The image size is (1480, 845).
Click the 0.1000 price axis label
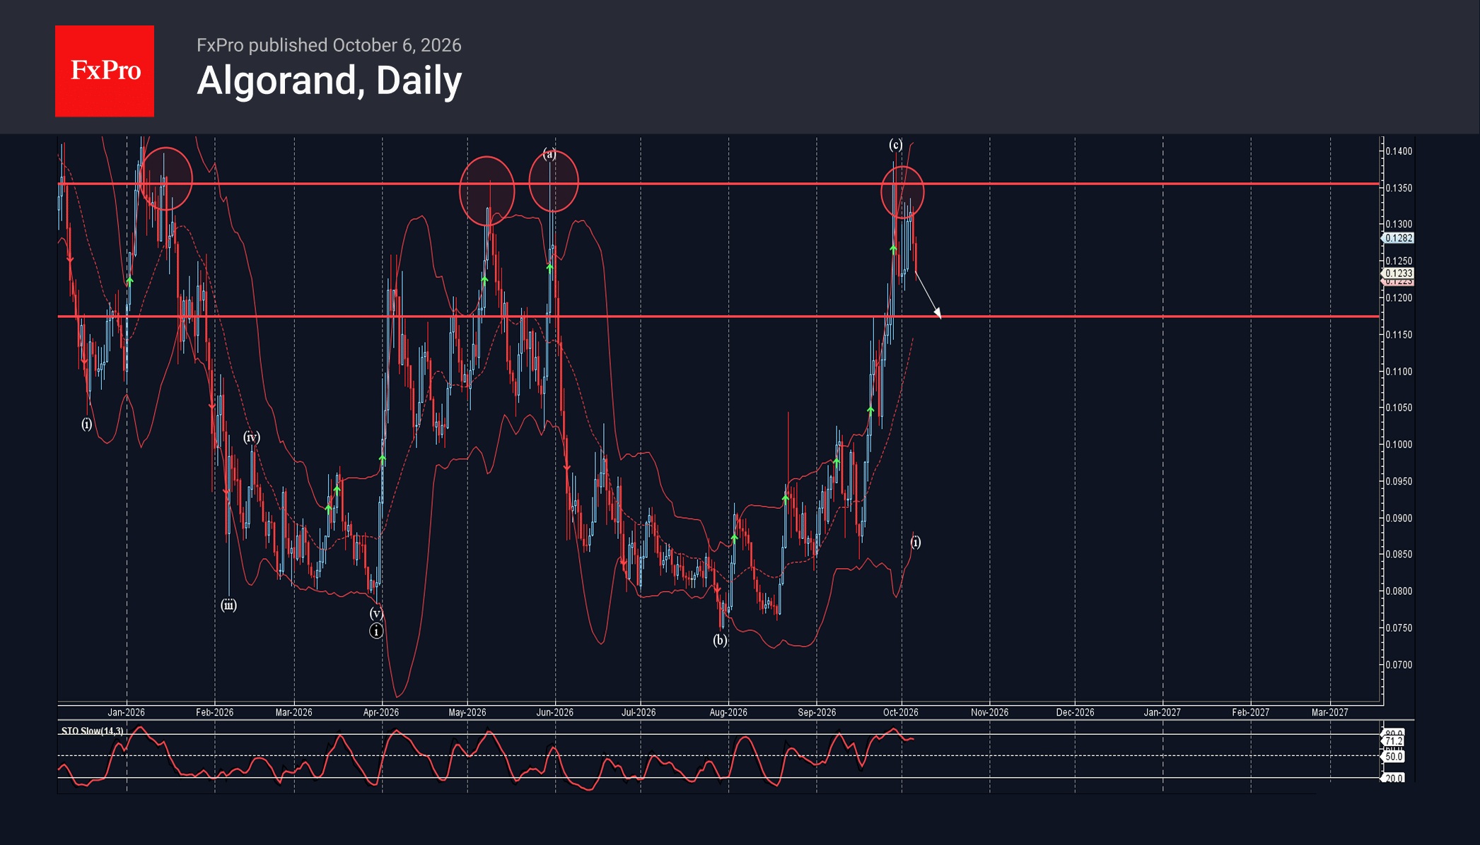(1399, 444)
